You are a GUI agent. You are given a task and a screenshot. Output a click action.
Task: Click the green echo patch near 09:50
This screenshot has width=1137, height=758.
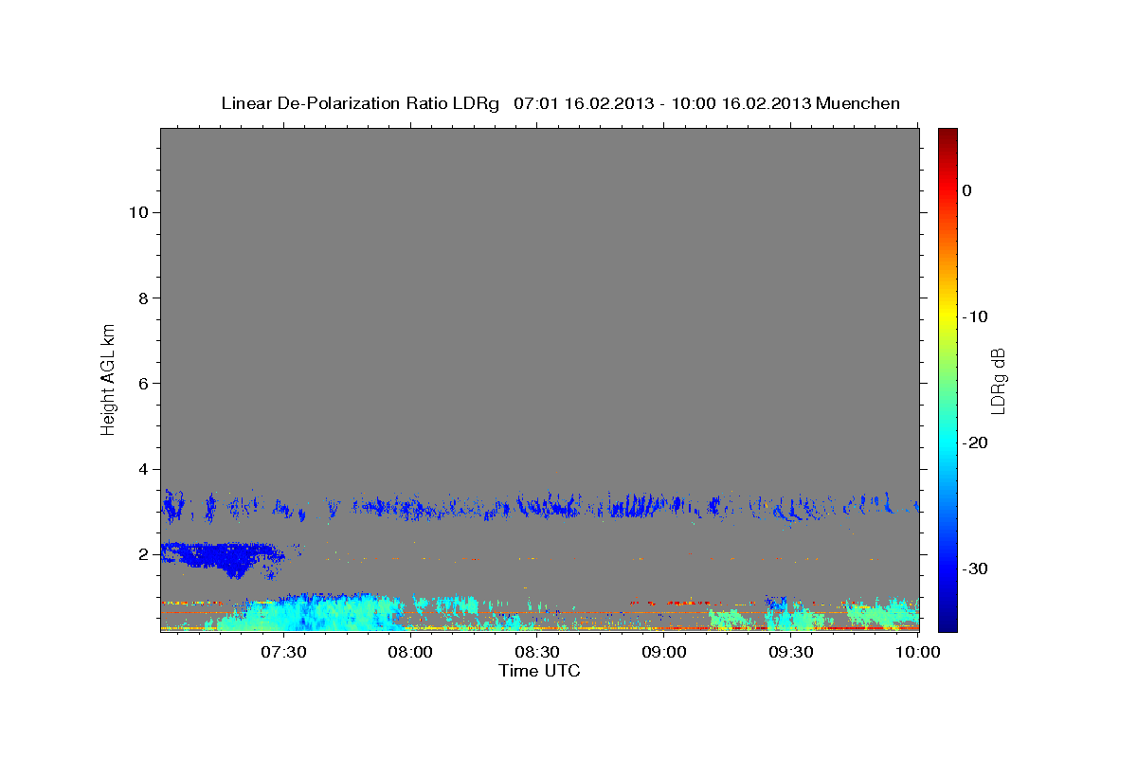[881, 613]
